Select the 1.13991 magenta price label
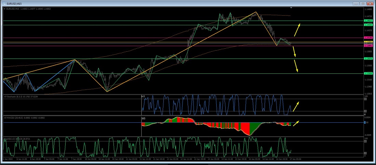The height and width of the screenshot is (165, 376). 368,46
